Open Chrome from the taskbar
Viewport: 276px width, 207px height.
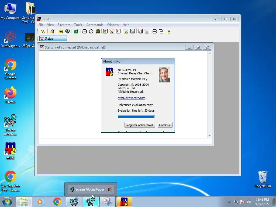(57, 202)
